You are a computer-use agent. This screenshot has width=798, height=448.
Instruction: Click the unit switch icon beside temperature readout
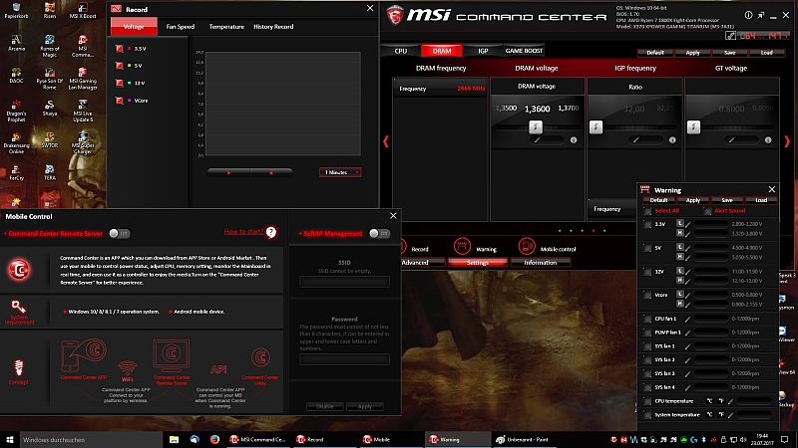tap(730, 36)
